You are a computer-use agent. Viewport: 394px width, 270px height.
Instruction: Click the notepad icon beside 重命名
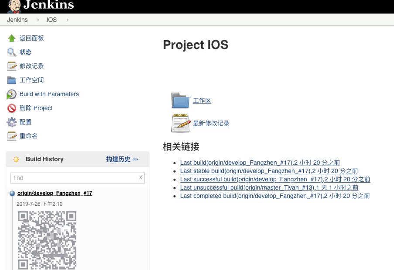[11, 136]
